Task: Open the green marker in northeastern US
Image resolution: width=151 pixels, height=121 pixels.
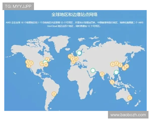Action: (x=45, y=62)
